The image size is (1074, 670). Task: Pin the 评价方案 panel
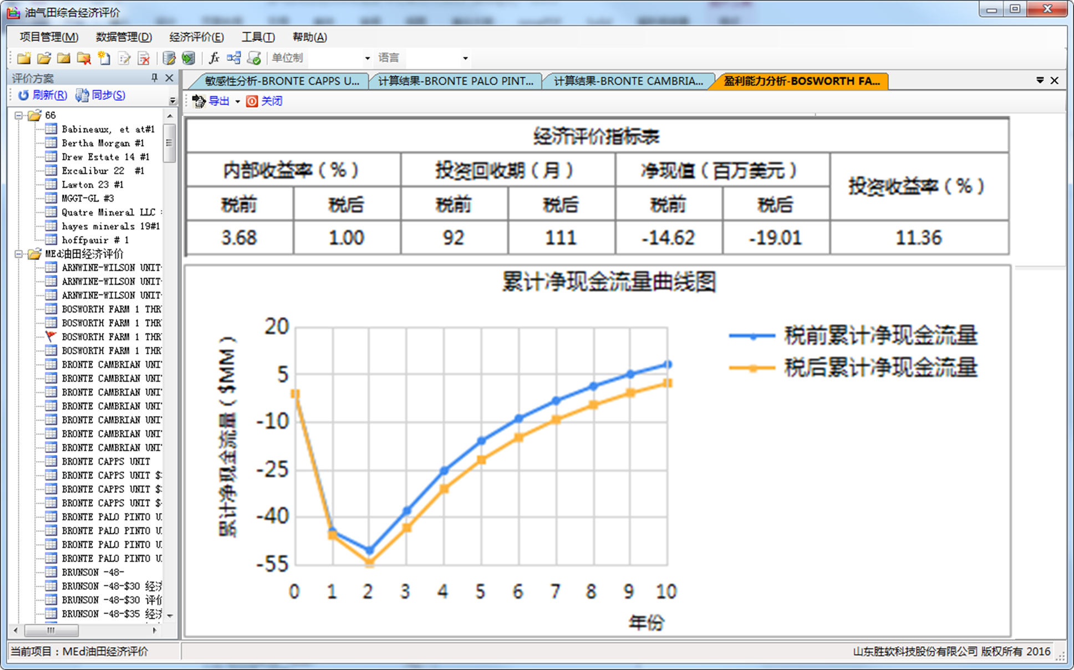(155, 78)
